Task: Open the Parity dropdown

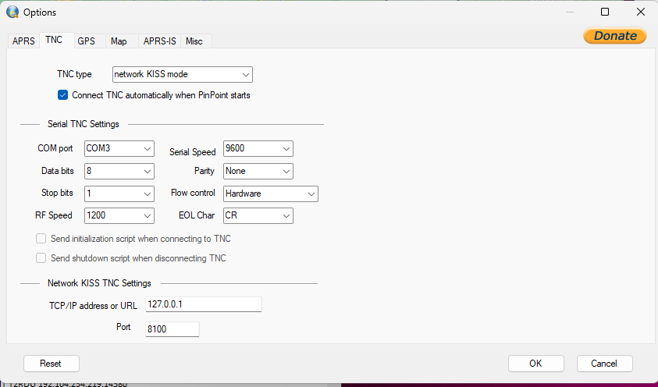Action: [258, 171]
